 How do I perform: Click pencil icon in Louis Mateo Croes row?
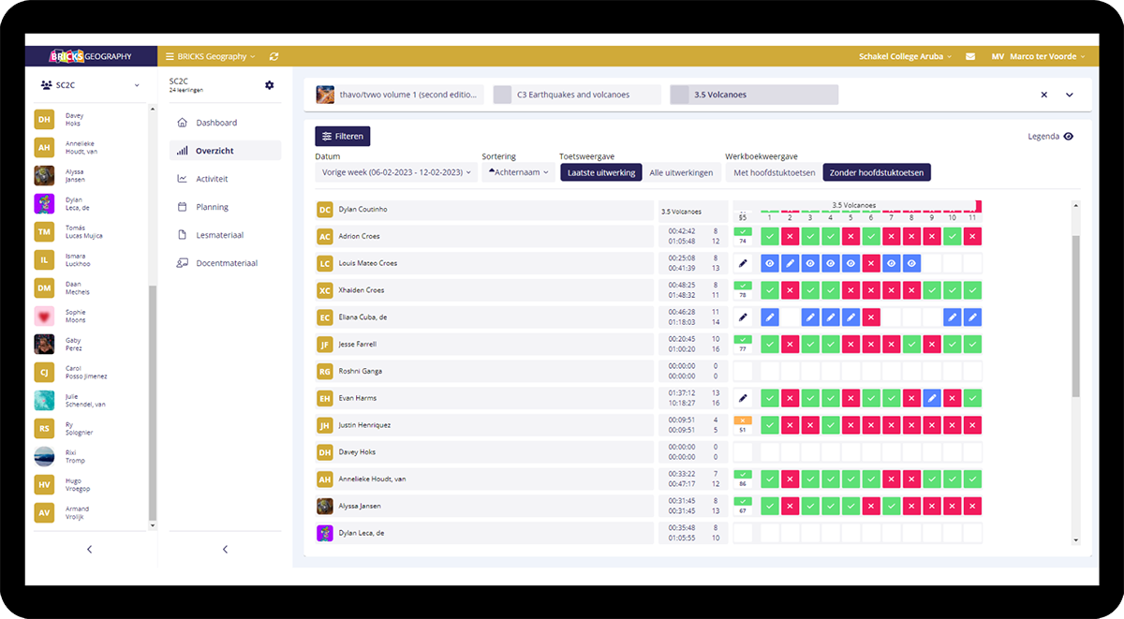point(743,264)
